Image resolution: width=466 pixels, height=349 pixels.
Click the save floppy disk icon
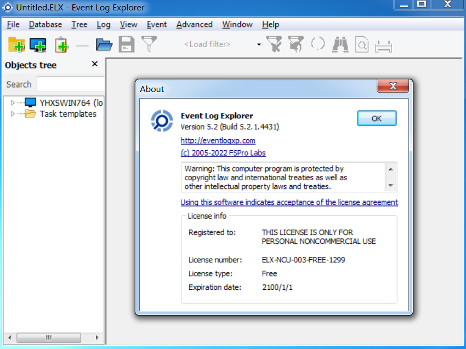point(127,44)
